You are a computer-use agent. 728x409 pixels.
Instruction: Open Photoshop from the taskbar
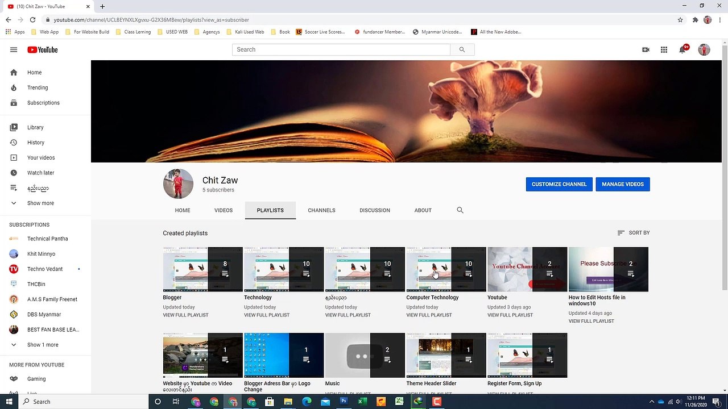344,402
